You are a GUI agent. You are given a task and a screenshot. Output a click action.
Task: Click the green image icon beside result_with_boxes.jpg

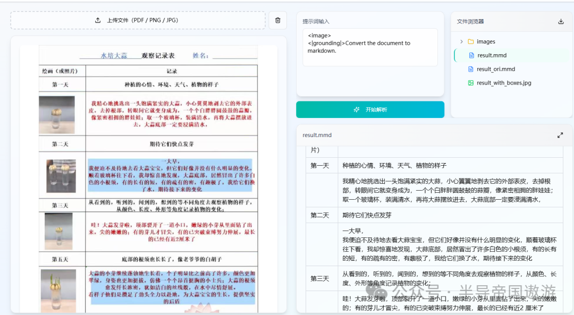pos(471,82)
